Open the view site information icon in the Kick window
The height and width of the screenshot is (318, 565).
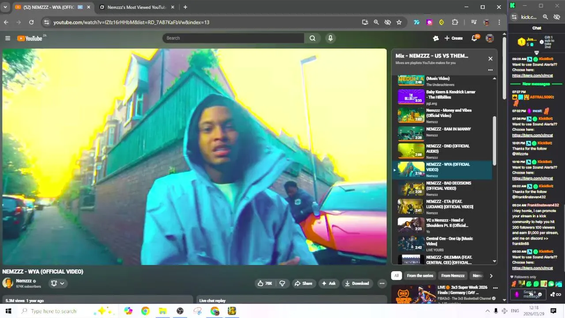point(514,17)
